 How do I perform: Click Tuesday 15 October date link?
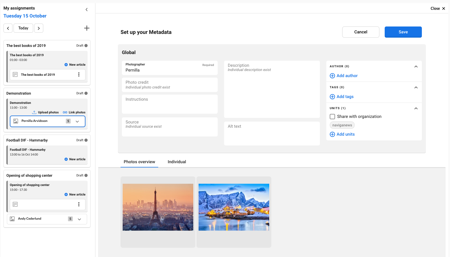point(25,16)
